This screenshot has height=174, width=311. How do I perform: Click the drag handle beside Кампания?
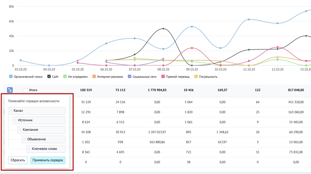[x=20, y=130]
